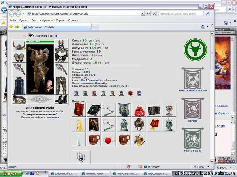Click the Customized Web Search field
Viewport: 237px width, 177px height.
click(x=181, y=13)
